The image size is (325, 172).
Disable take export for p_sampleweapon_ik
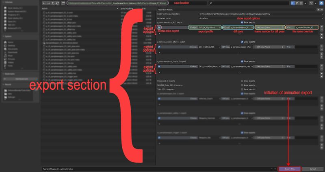coord(159,27)
